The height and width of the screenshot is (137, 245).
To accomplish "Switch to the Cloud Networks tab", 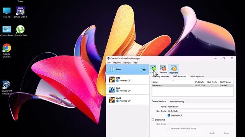I will tap(196, 76).
